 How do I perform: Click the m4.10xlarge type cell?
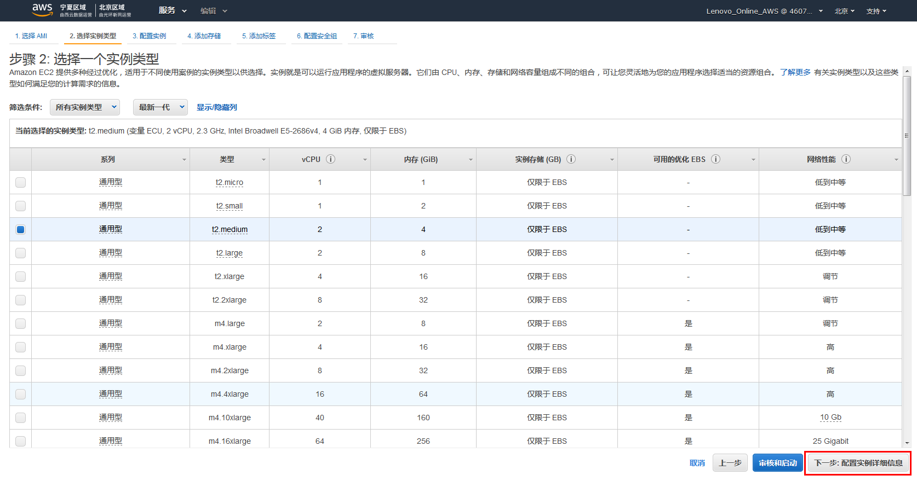(x=230, y=418)
